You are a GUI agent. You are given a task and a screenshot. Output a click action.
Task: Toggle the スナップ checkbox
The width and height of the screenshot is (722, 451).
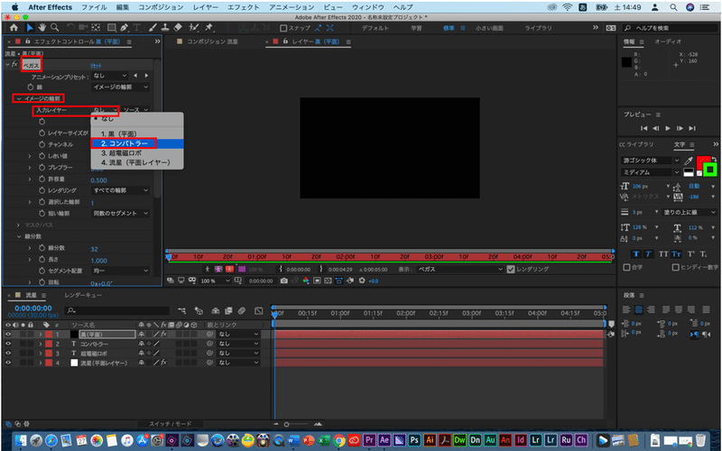(283, 28)
